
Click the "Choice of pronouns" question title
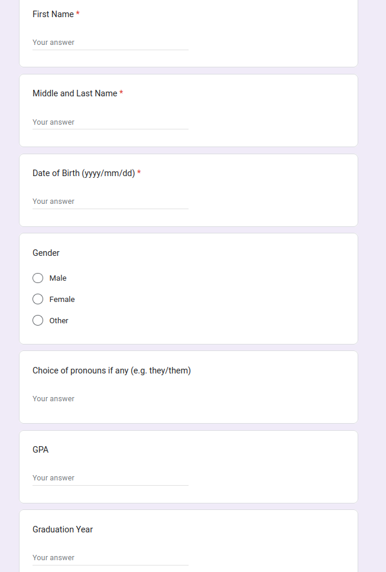pos(112,370)
